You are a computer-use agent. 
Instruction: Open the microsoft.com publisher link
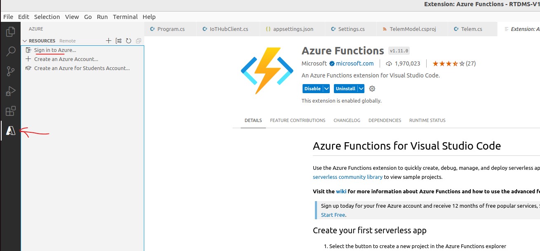pyautogui.click(x=355, y=63)
